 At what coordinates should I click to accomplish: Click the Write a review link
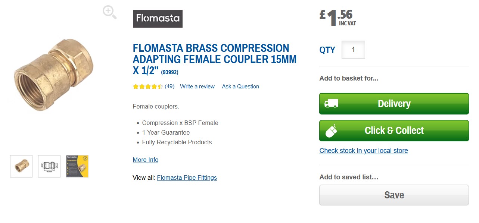197,87
